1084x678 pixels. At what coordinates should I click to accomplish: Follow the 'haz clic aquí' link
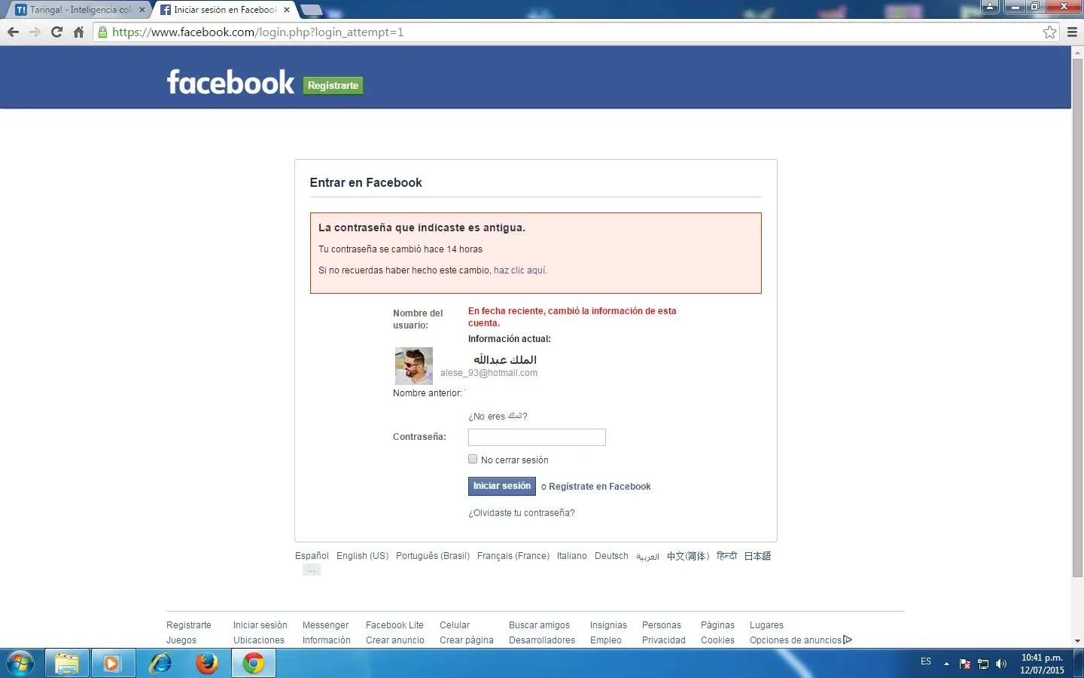tap(519, 270)
